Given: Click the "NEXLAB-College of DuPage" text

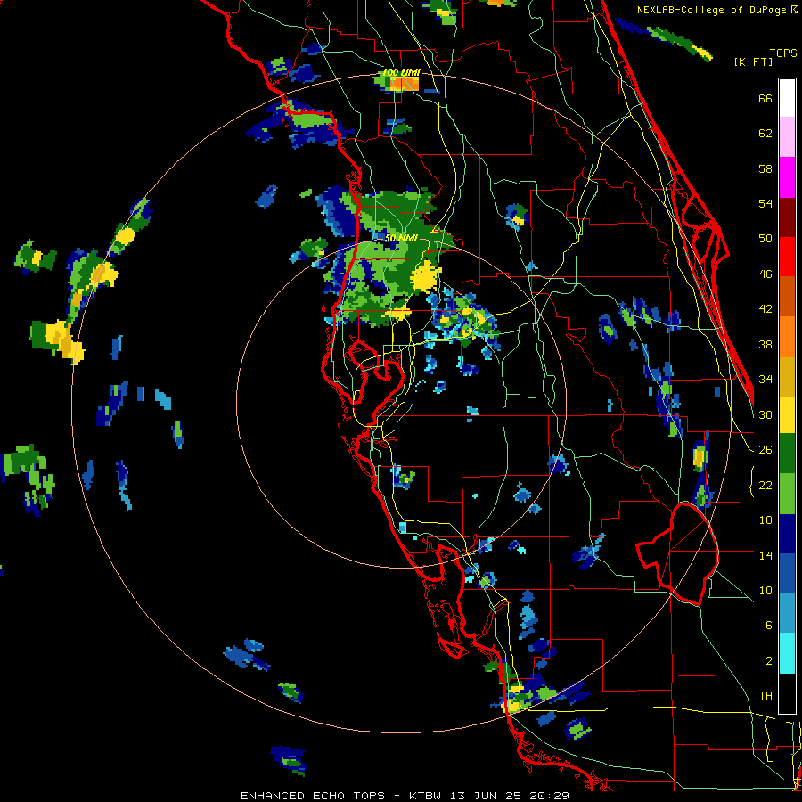Looking at the screenshot, I should pos(711,10).
